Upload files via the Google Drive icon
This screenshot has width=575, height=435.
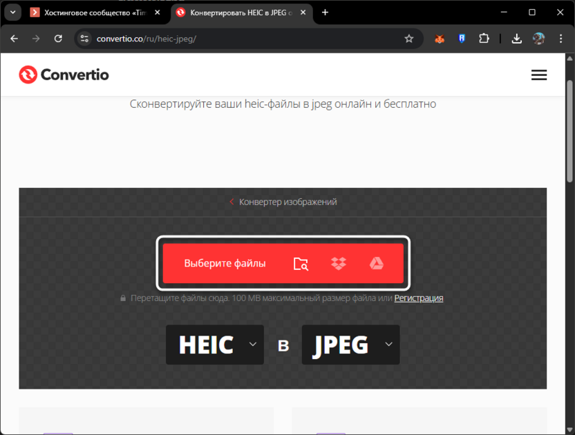pyautogui.click(x=377, y=263)
